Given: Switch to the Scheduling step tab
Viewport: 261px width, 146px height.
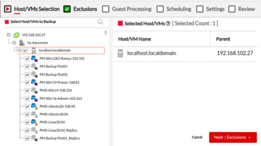Looking at the screenshot, I should pos(174,9).
